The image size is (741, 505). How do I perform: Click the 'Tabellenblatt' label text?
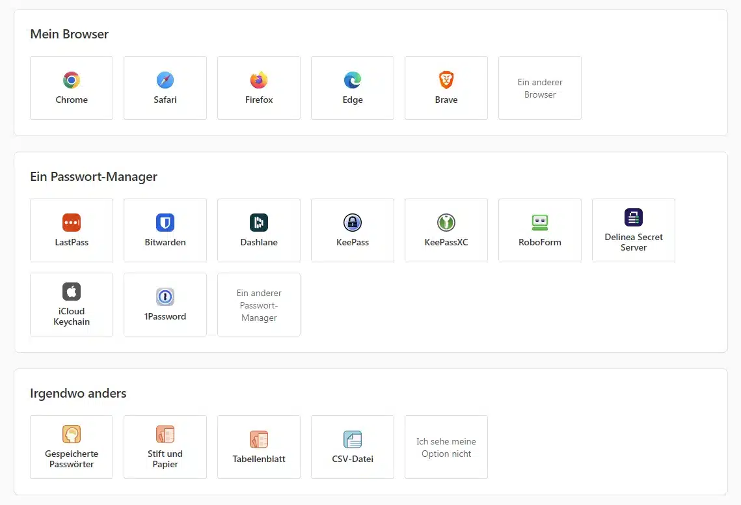pos(258,459)
